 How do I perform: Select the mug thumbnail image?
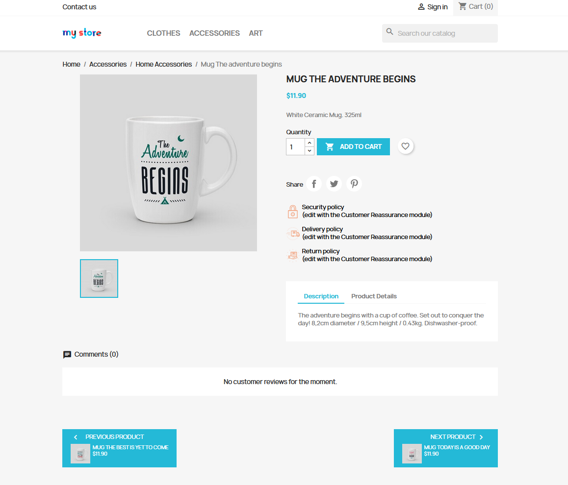(99, 278)
